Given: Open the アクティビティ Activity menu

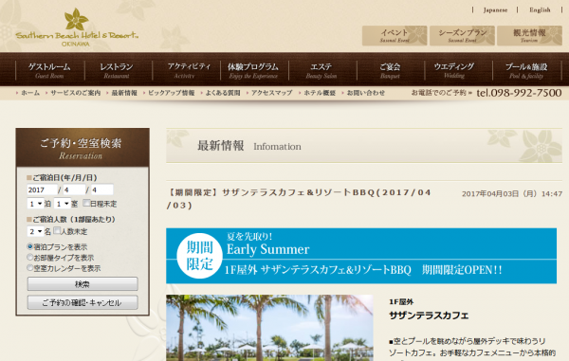Looking at the screenshot, I should coord(186,70).
